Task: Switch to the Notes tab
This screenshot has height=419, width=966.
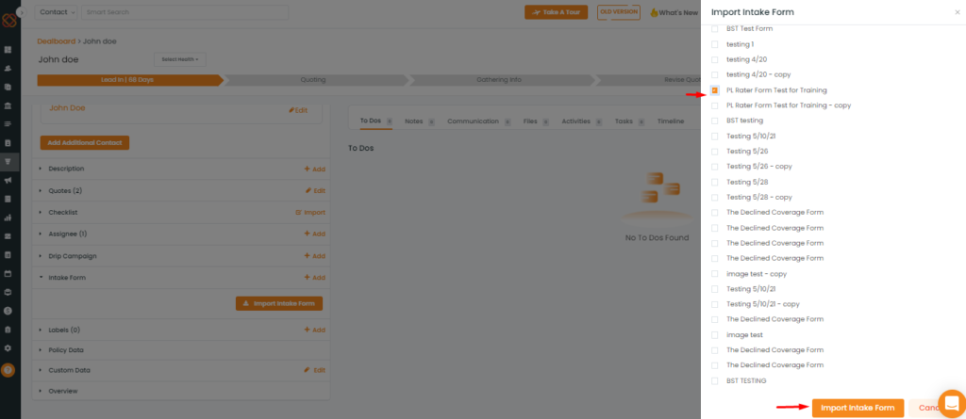Action: pos(413,121)
